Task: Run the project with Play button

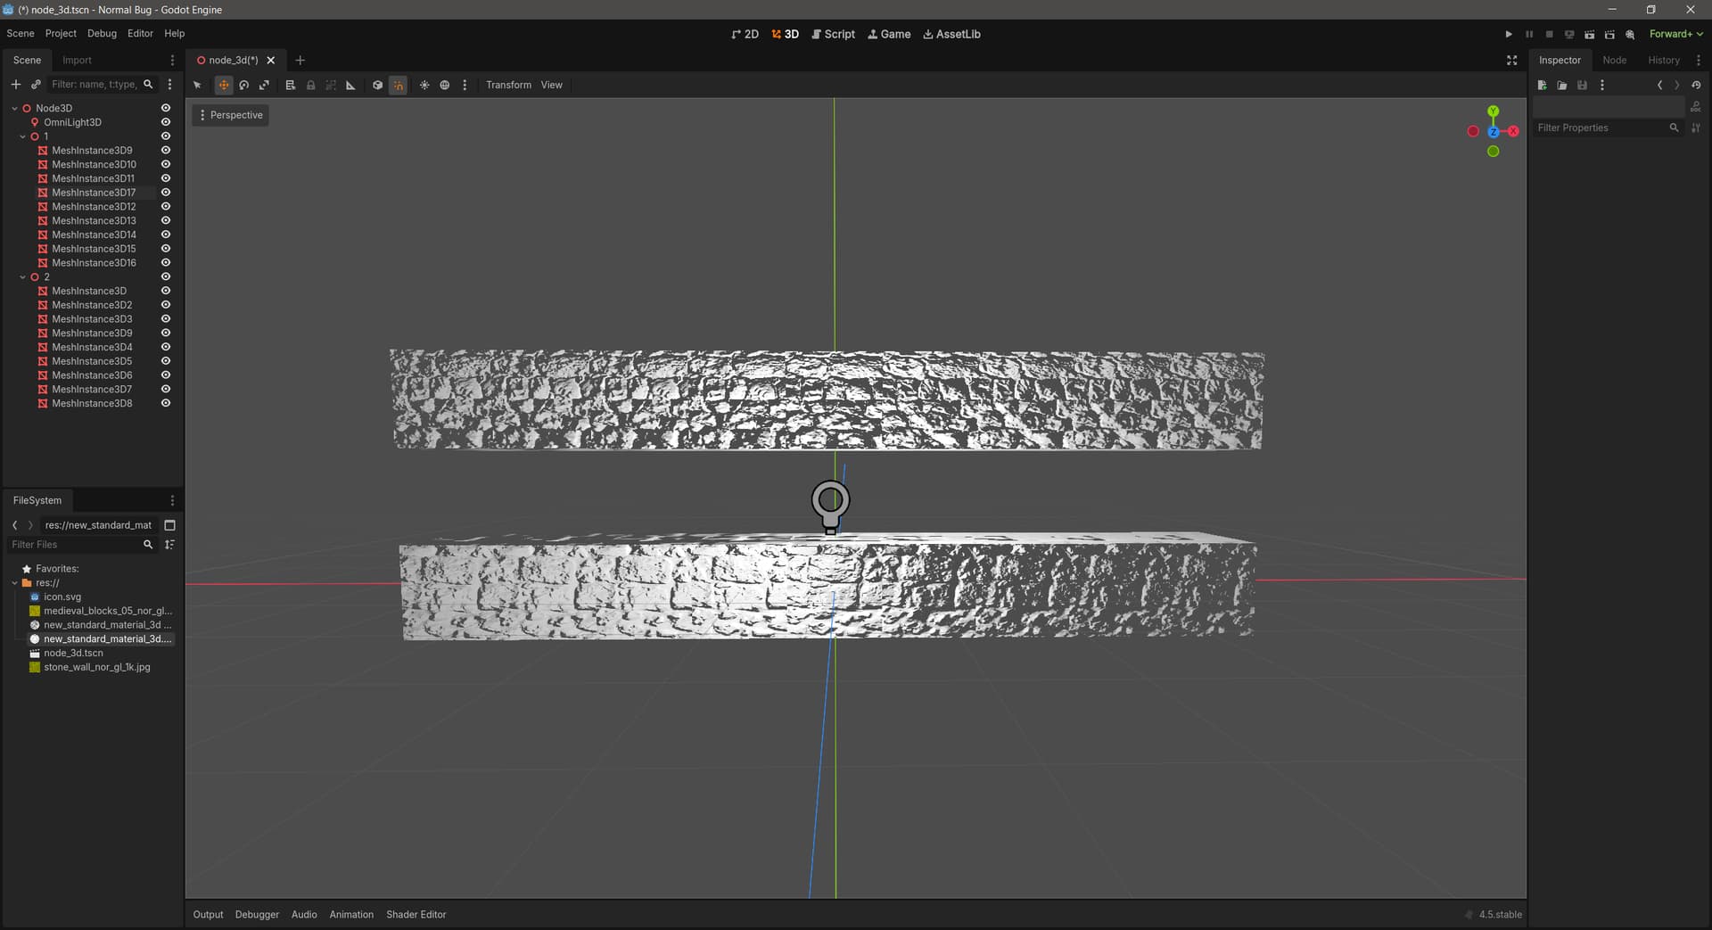Action: (x=1509, y=34)
